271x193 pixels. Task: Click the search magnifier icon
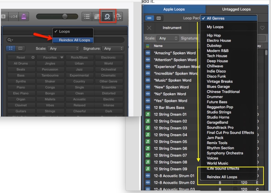[10, 40]
